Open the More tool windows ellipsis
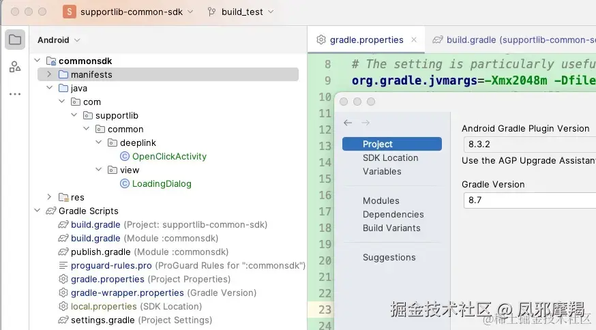This screenshot has height=330, width=596. [x=15, y=94]
